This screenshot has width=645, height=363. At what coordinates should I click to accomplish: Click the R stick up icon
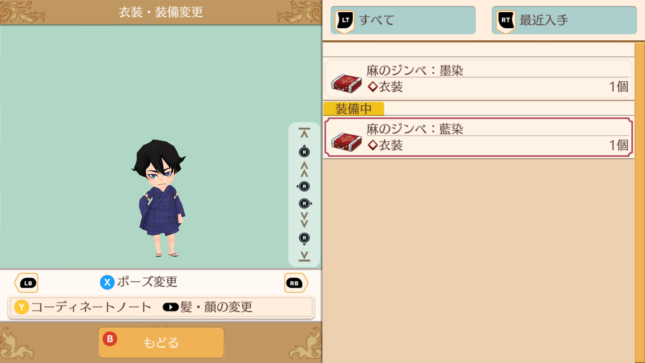tap(304, 152)
